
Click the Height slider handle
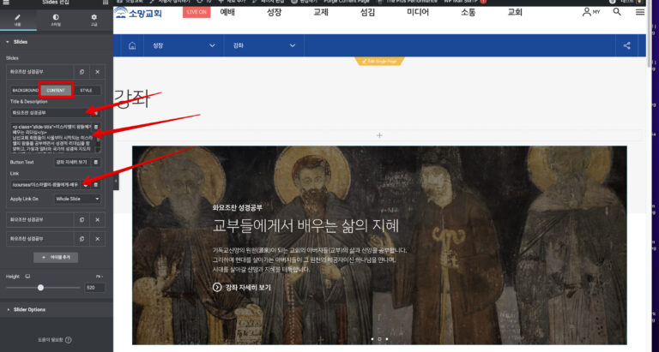(41, 288)
